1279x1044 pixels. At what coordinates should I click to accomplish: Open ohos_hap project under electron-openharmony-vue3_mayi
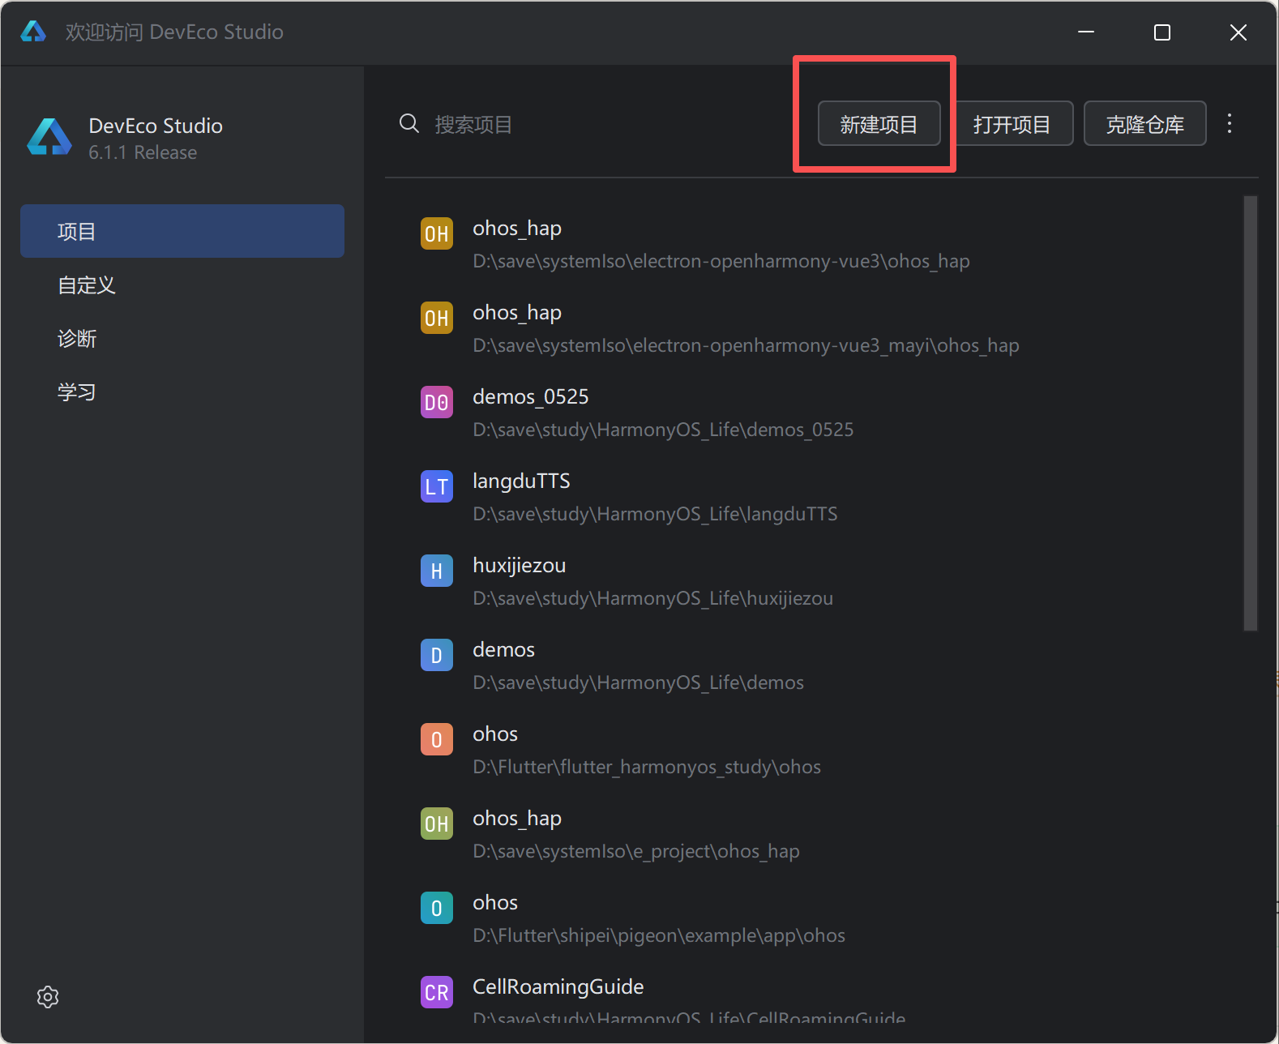[x=517, y=313]
